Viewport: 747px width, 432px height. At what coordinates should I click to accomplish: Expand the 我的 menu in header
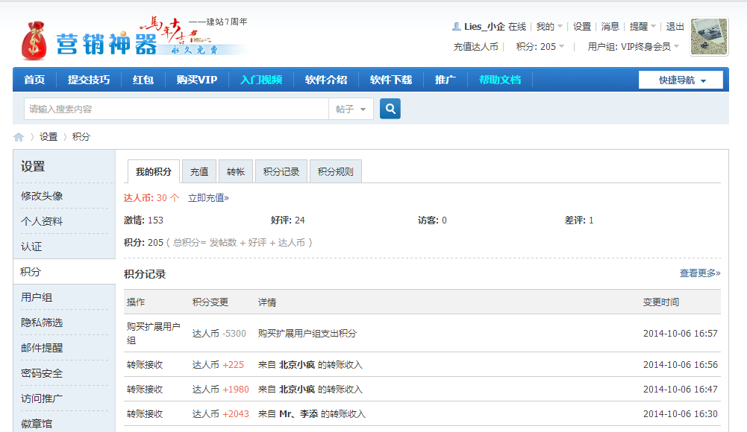pyautogui.click(x=549, y=26)
